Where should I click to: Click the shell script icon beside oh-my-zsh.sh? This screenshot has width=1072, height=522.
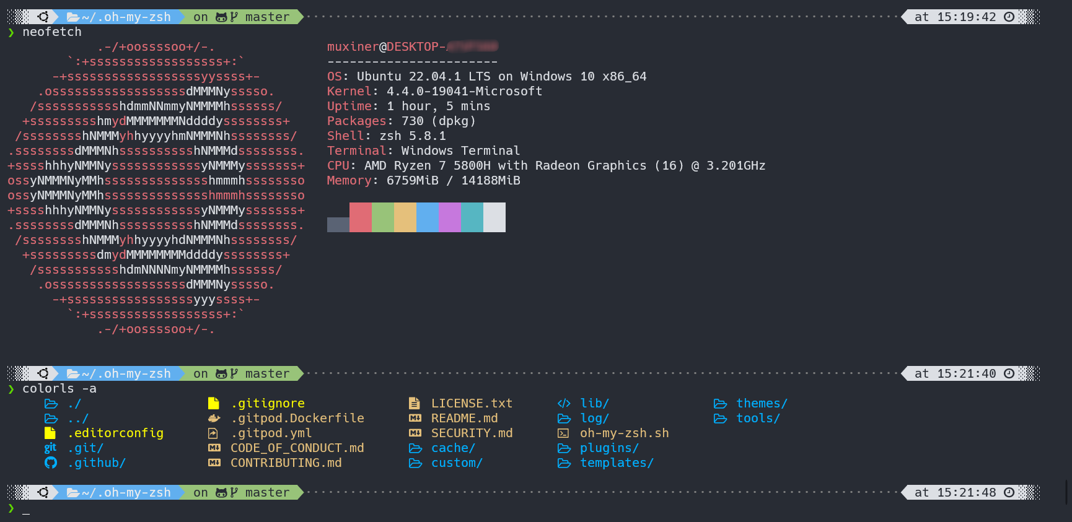[x=563, y=433]
